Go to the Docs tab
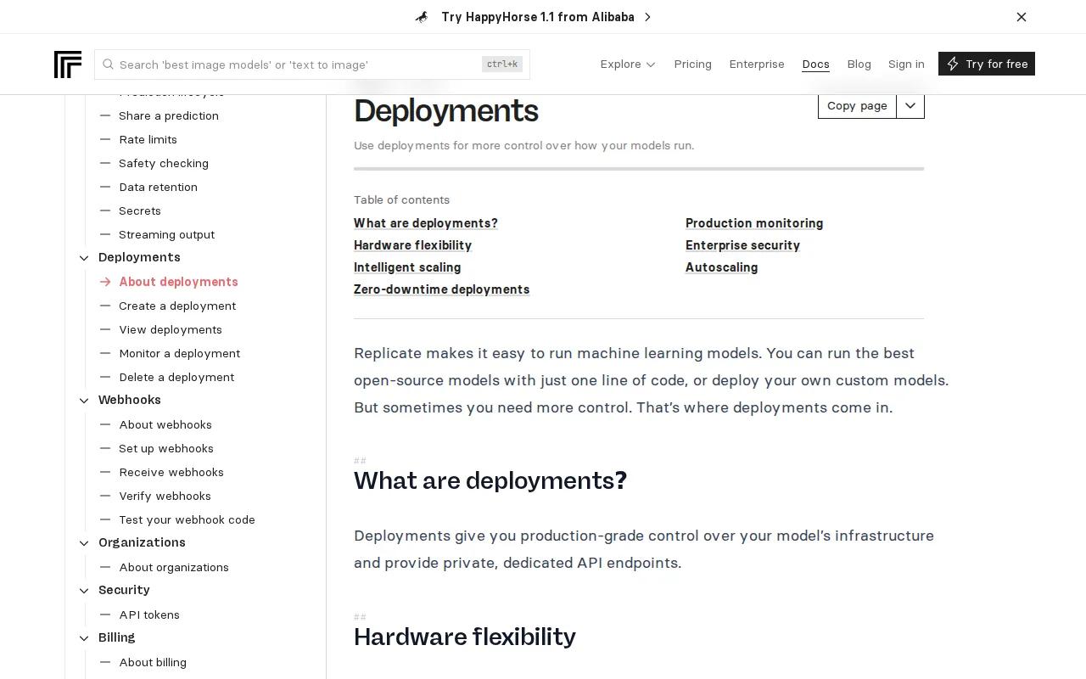Screen dimensions: 1086x679 [x=815, y=64]
